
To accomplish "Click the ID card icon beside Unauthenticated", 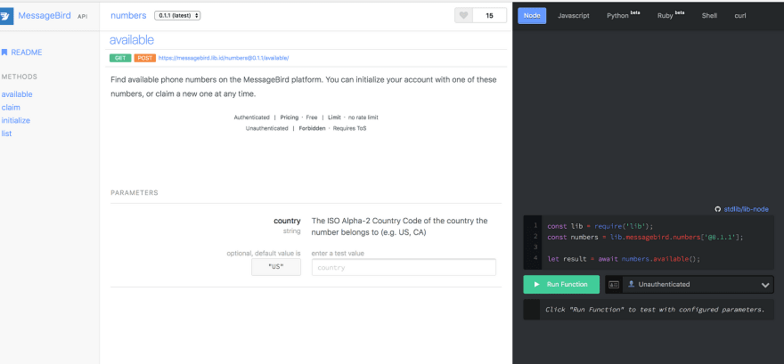I will click(x=614, y=284).
